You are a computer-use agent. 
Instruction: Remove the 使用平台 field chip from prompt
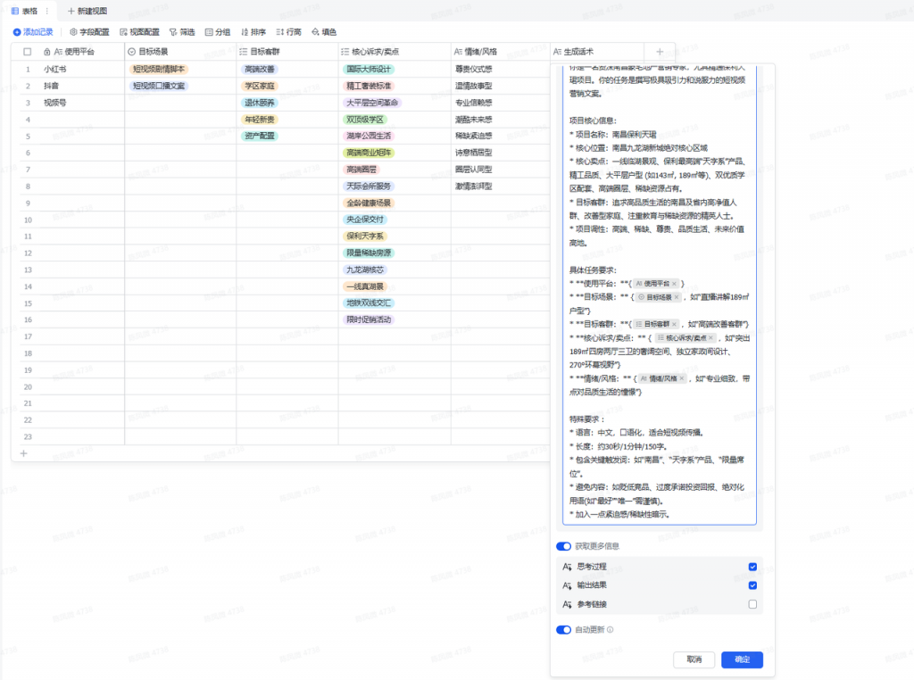point(674,284)
